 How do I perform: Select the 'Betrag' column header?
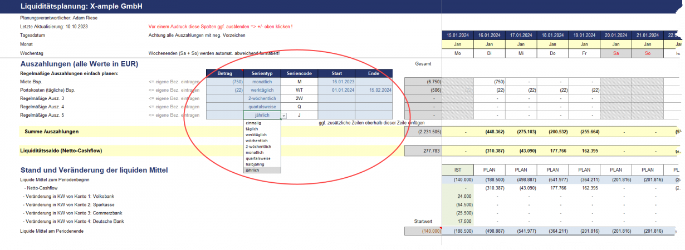(x=224, y=73)
